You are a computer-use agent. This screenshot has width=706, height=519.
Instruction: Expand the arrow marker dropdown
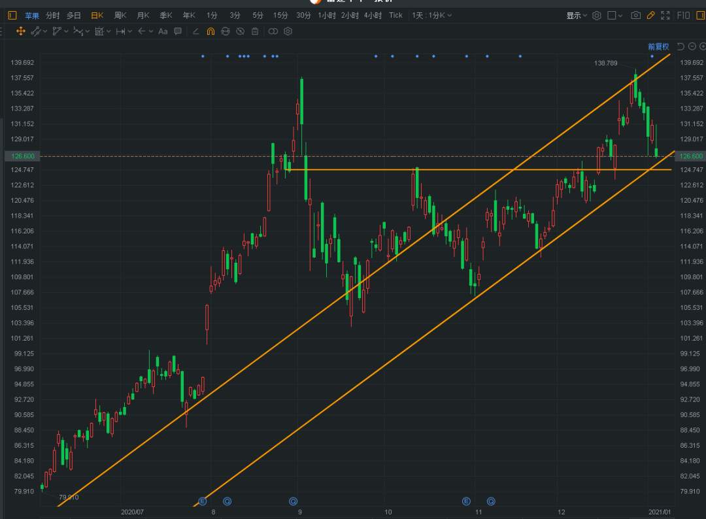[151, 31]
